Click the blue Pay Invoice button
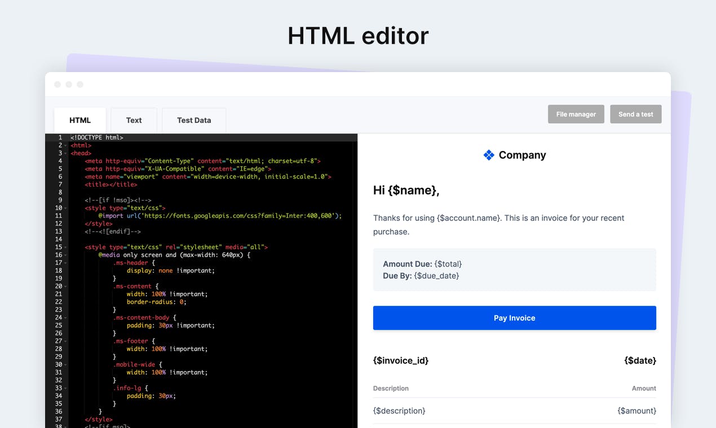The image size is (716, 428). [514, 318]
